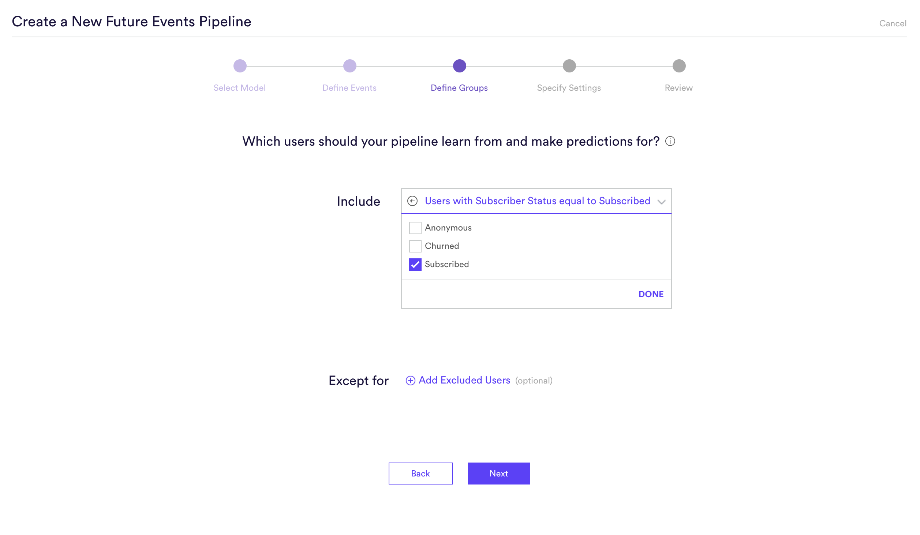The image size is (920, 535).
Task: Collapse the Include dropdown chevron
Action: coord(661,202)
